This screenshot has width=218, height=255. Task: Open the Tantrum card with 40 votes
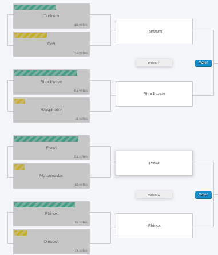51,16
